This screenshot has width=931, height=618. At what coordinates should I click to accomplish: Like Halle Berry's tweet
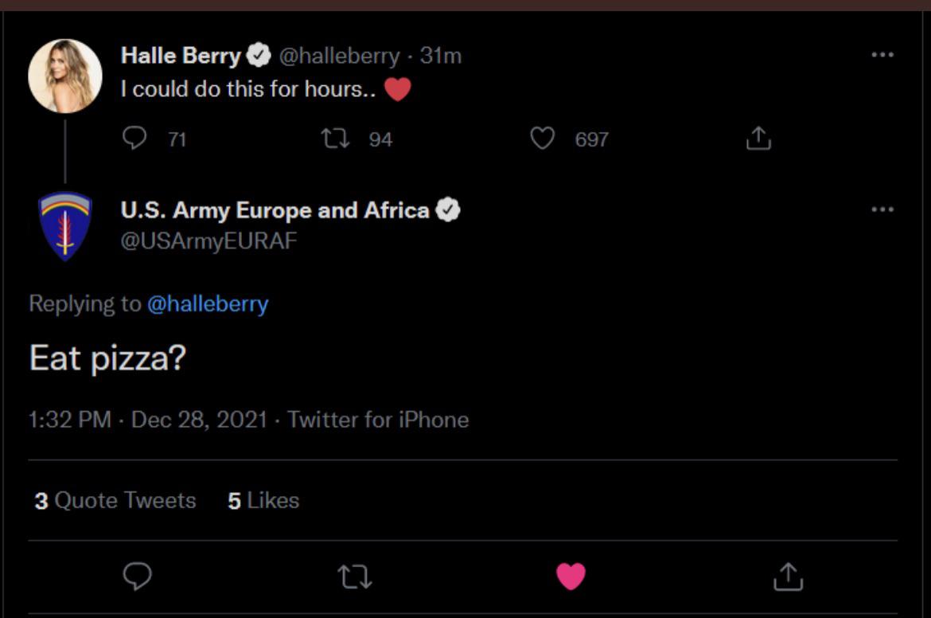542,138
